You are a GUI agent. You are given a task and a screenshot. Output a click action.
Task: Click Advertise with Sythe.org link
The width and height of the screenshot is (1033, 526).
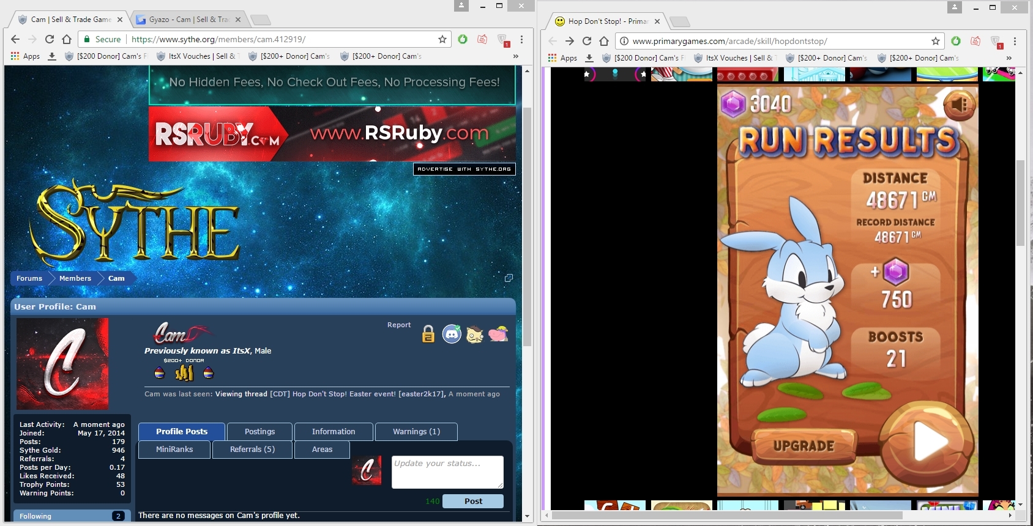pos(464,169)
